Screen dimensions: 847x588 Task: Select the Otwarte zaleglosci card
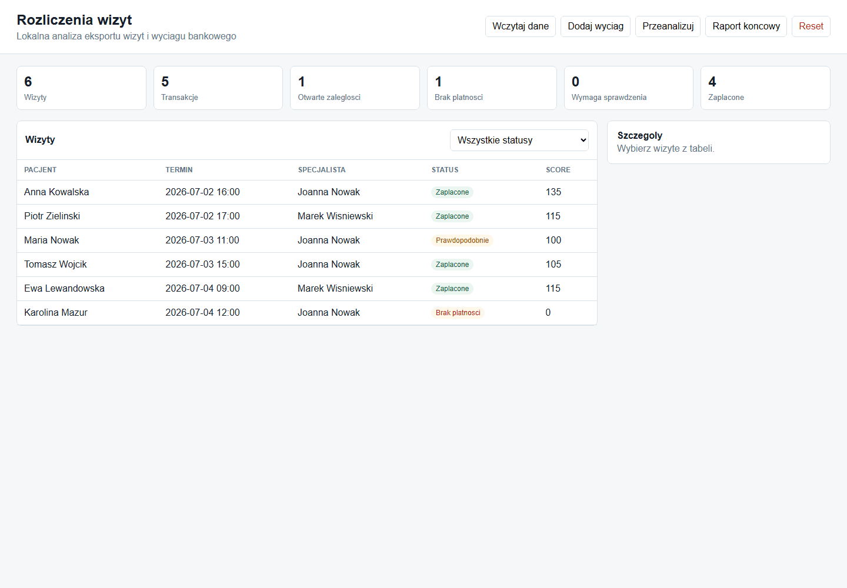[355, 88]
